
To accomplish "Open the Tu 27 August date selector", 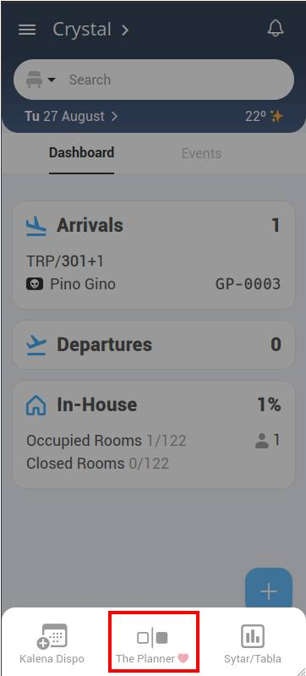I will tap(71, 117).
